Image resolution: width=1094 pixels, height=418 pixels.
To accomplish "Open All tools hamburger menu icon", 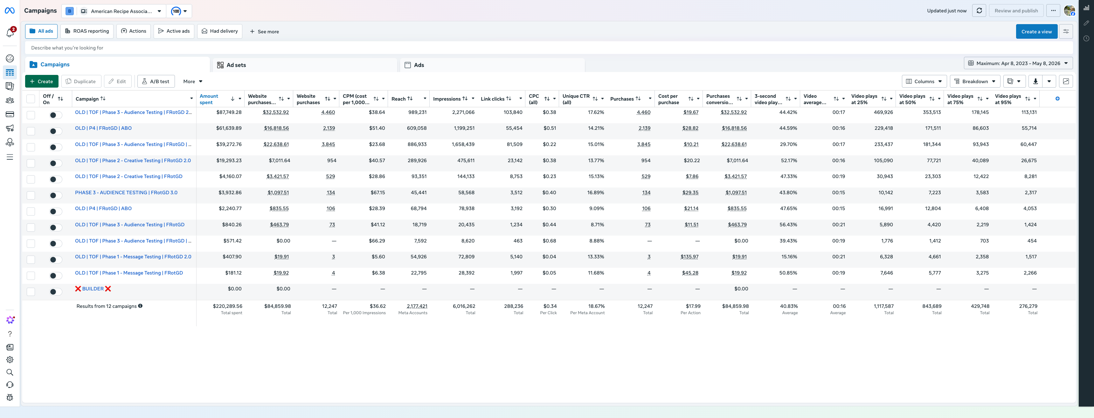I will pyautogui.click(x=10, y=157).
